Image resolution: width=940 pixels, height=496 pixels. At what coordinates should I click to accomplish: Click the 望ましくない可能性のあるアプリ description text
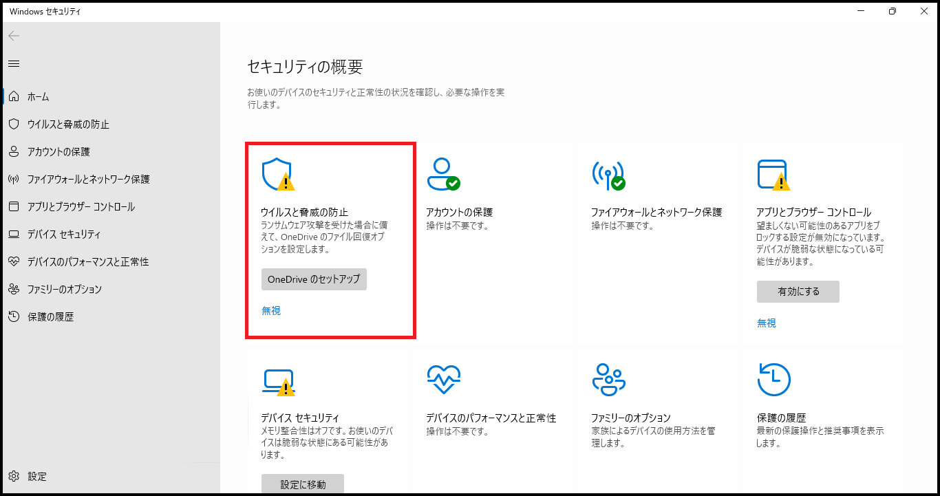(820, 244)
